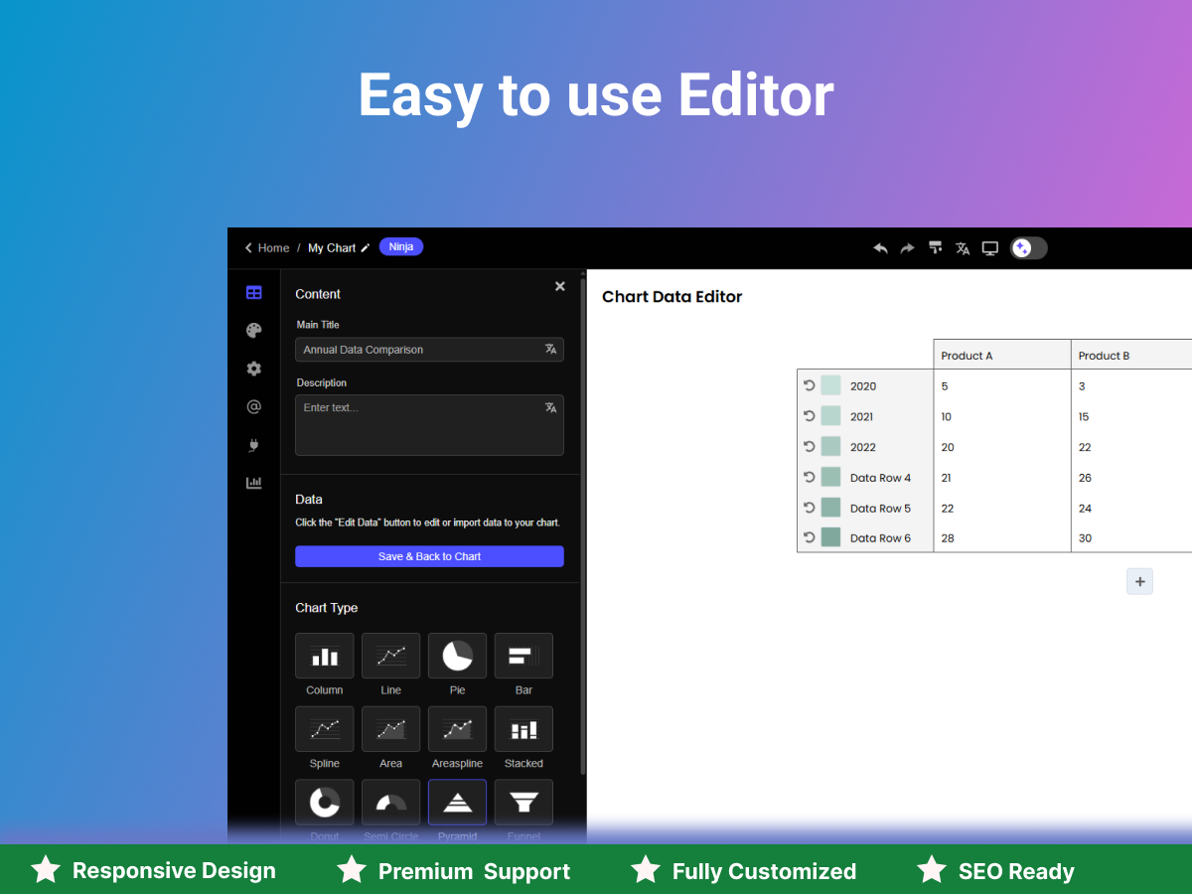Screen dimensions: 1192x894
Task: Click the desktop preview monitor icon
Action: click(x=990, y=248)
